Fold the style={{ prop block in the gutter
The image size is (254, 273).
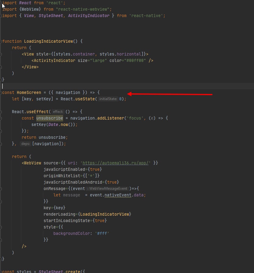point(1,227)
